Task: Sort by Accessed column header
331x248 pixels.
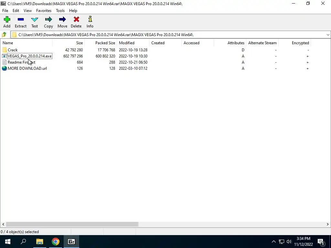Action: 198,43
